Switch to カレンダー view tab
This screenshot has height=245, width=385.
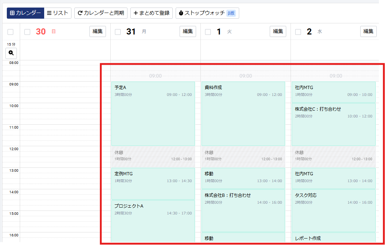pos(25,13)
